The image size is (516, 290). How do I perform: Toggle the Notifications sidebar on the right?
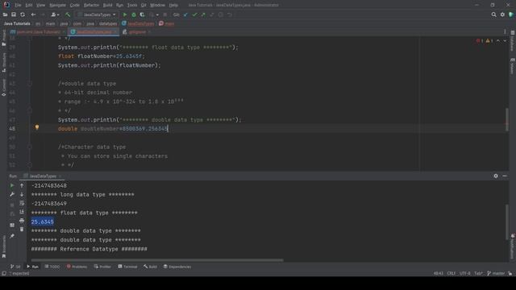click(513, 246)
